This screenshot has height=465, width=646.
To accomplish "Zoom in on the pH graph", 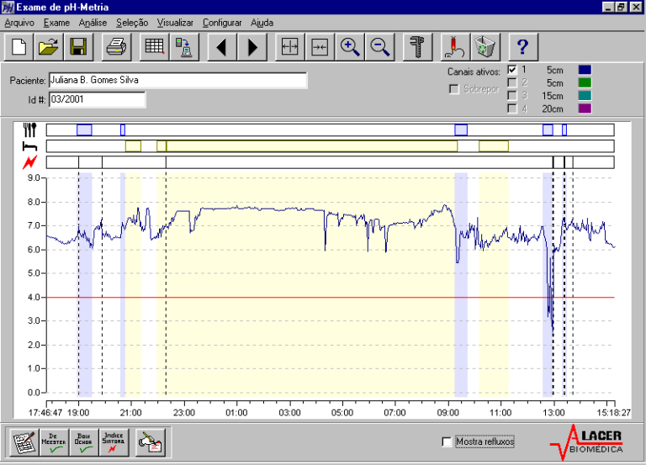I will pos(350,47).
